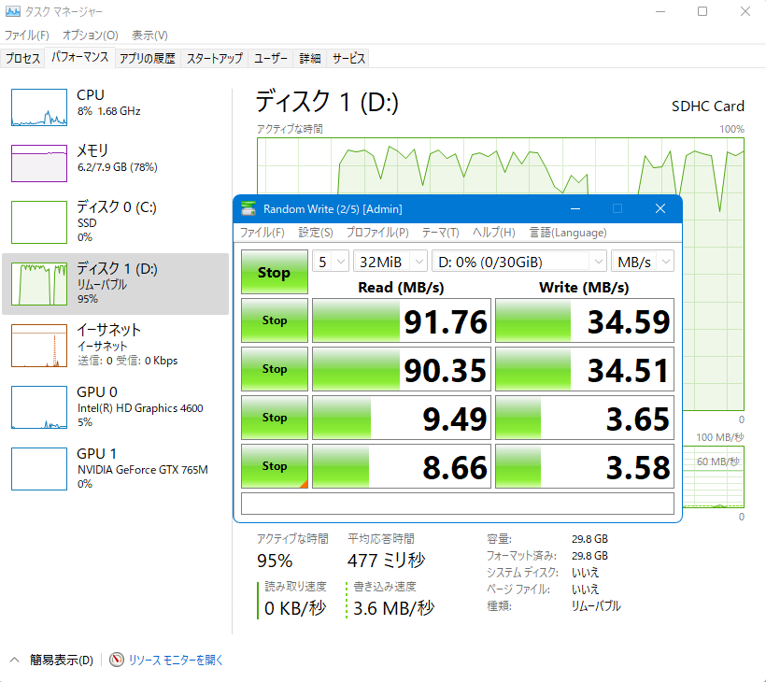Minimize the CrystalDiskMark window
Viewport: 766px width, 682px height.
[575, 208]
